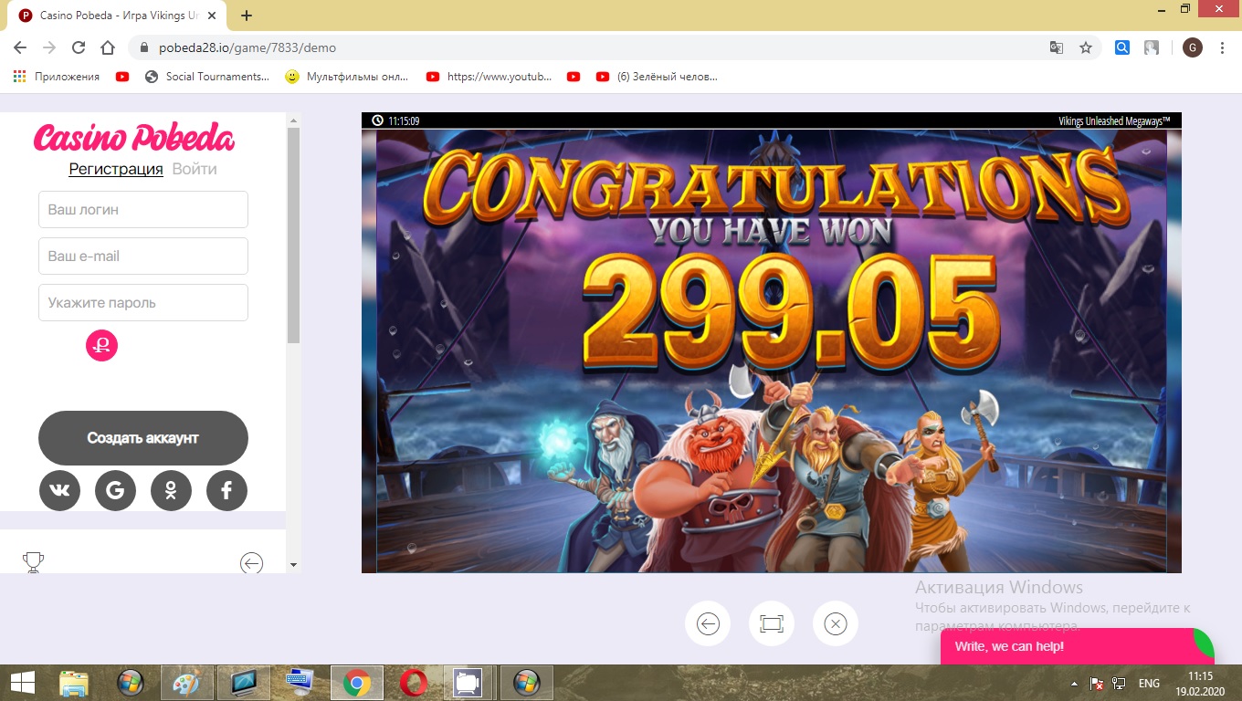Reload the current page

click(79, 47)
